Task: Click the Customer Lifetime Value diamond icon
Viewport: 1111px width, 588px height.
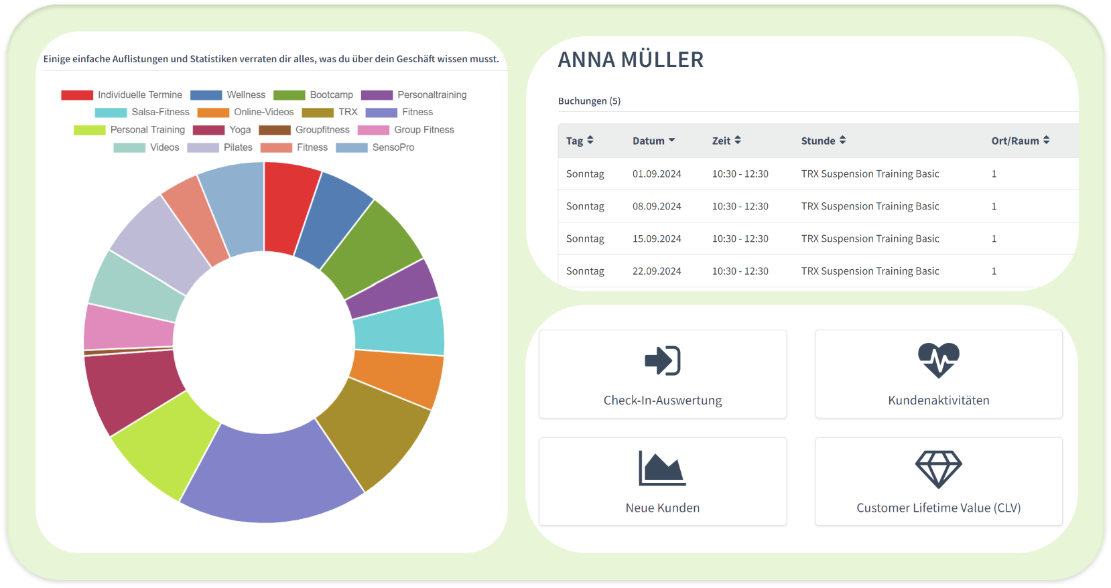Action: pos(938,469)
